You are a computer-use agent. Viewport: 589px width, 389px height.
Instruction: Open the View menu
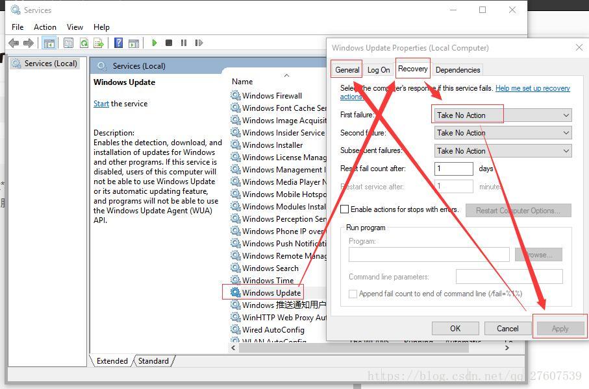(x=75, y=27)
